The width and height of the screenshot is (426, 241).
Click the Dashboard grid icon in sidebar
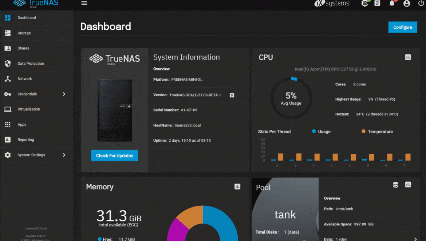pos(8,17)
